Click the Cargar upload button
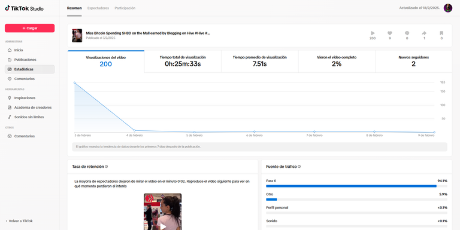Image resolution: width=460 pixels, height=230 pixels. [29, 28]
